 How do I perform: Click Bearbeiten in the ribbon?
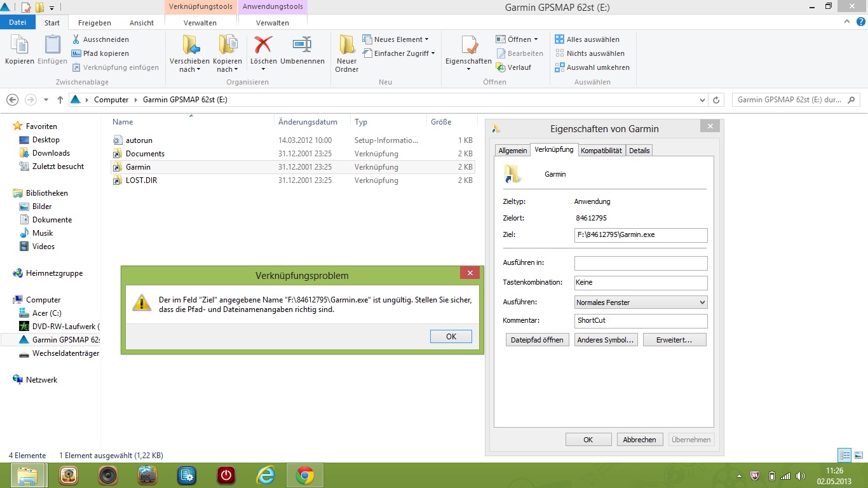pyautogui.click(x=520, y=53)
